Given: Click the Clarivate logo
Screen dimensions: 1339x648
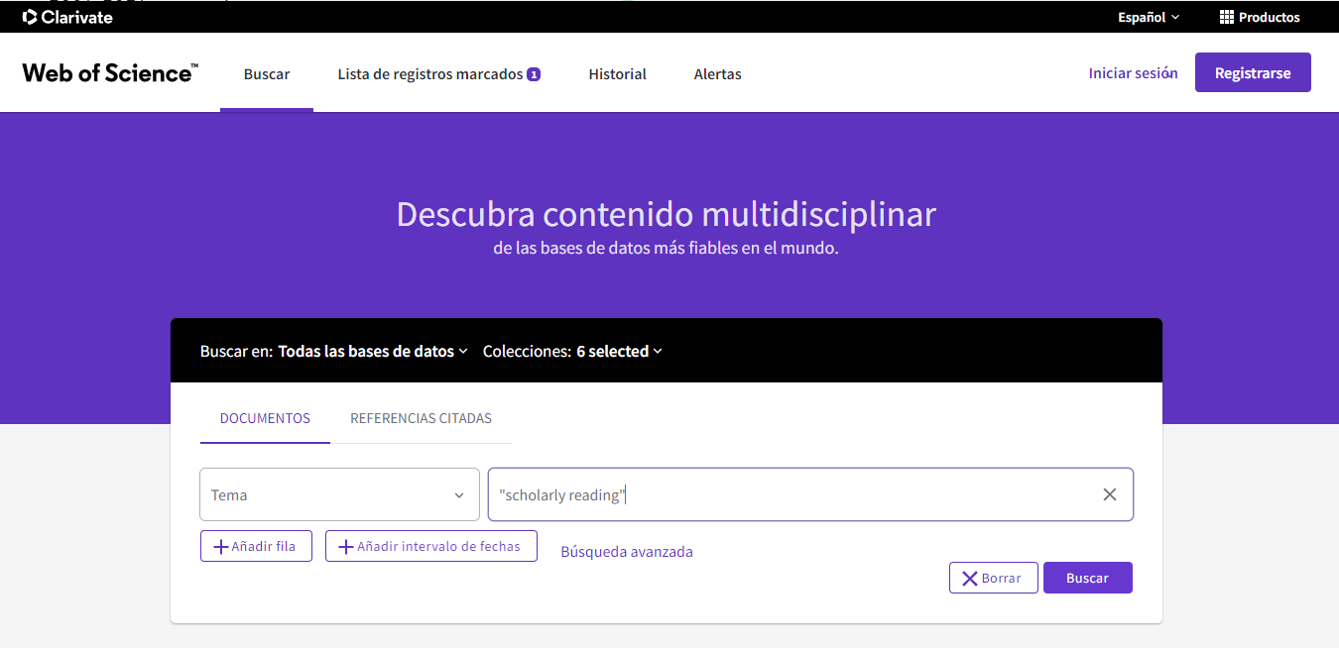Looking at the screenshot, I should coord(67,17).
